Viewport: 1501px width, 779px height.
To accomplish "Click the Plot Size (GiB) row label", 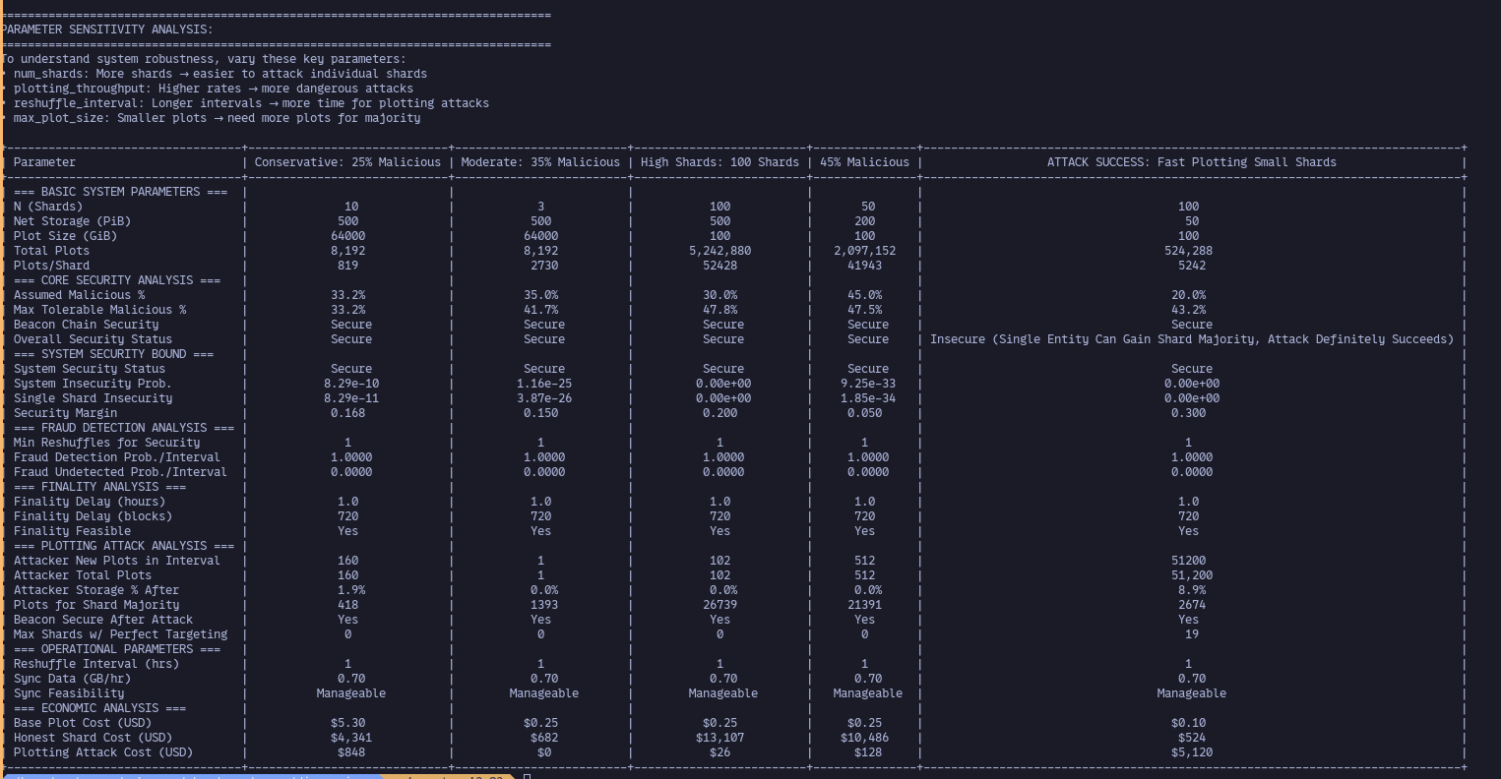I will point(65,236).
